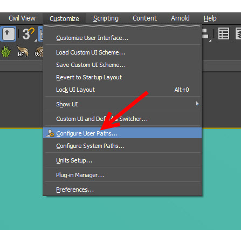Image resolution: width=241 pixels, height=230 pixels.
Task: Open the Plug-in Manager...
Action: [x=122, y=175]
